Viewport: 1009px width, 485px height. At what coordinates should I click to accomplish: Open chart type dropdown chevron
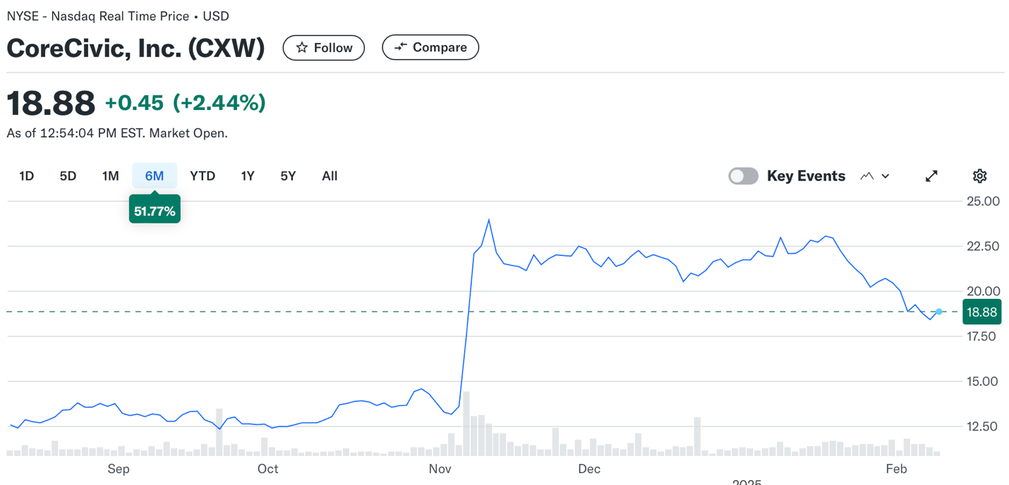pos(886,176)
